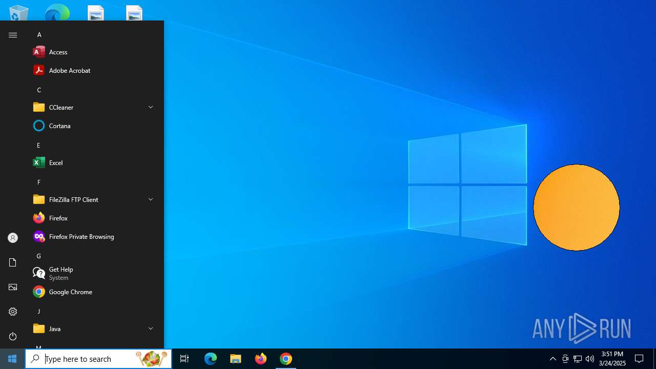Click the taskbar search box
656x369 pixels.
(98, 359)
